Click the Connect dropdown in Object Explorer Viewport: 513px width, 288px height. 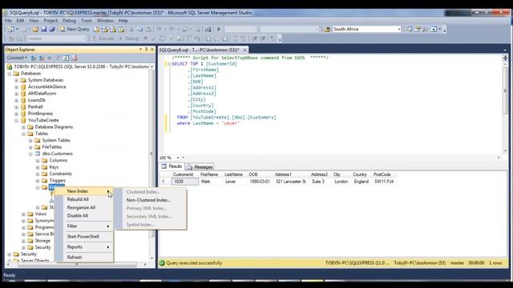[17, 58]
